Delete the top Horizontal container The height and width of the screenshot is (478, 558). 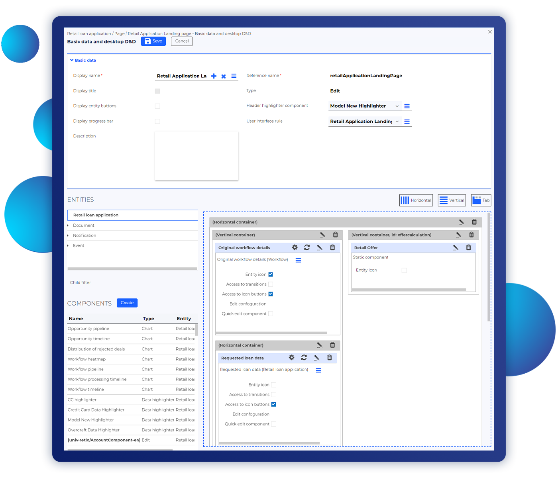click(x=474, y=222)
